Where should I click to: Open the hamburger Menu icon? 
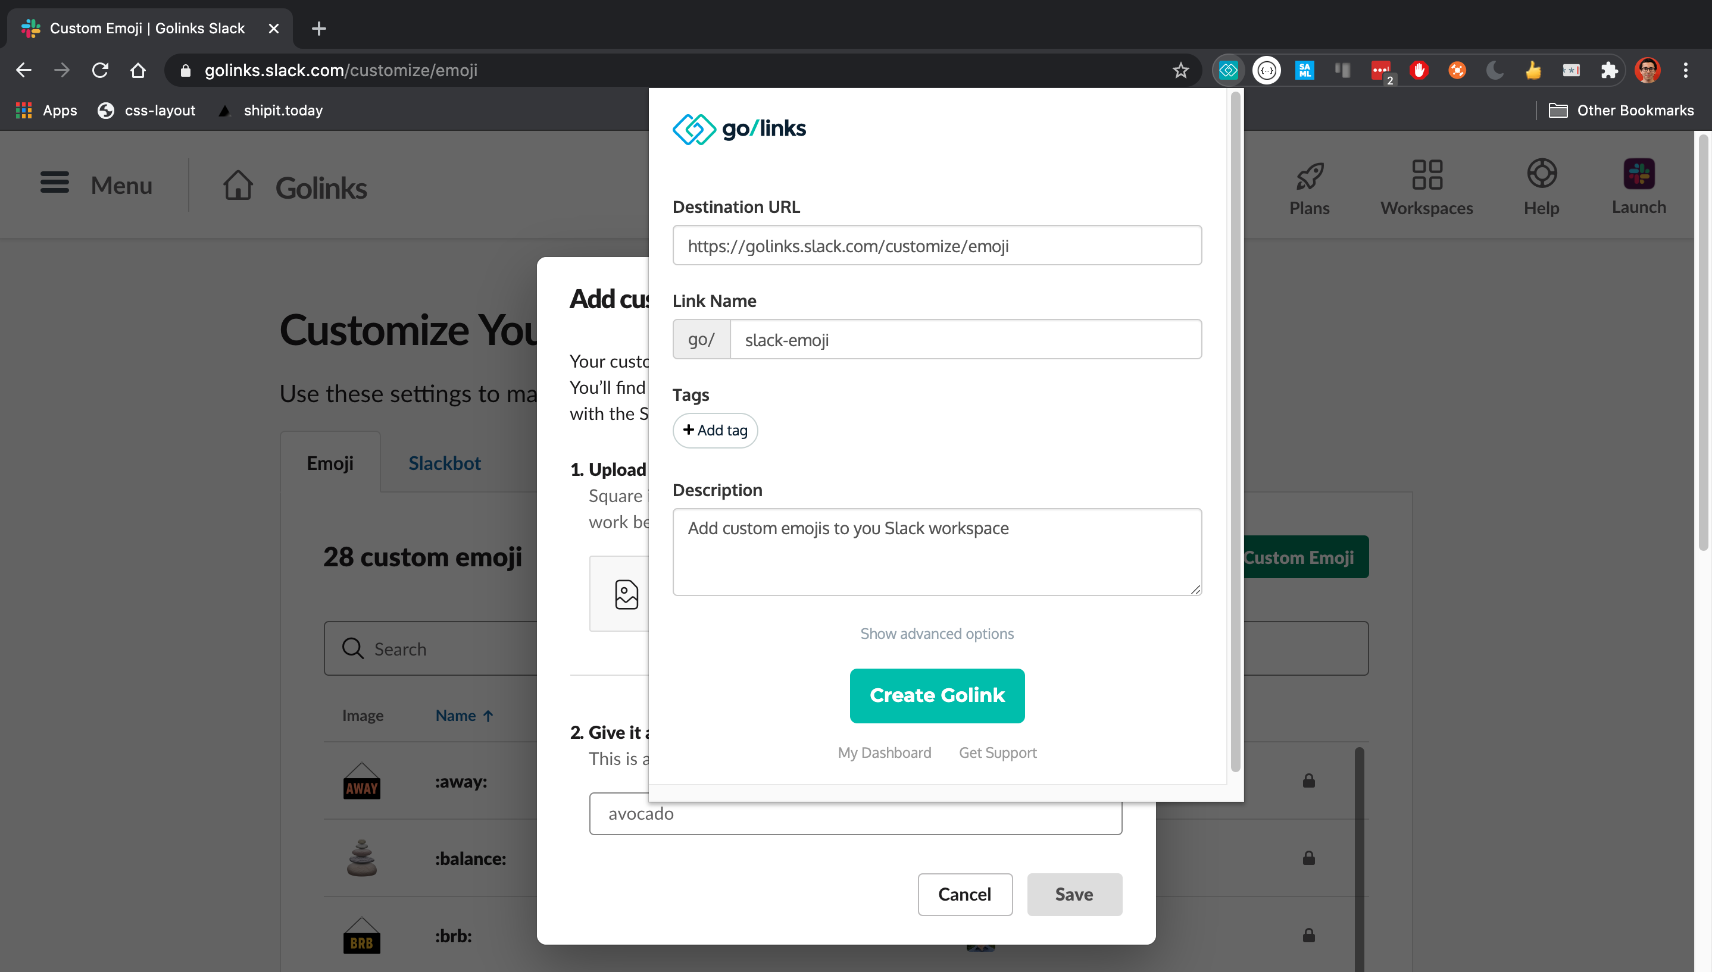click(55, 182)
